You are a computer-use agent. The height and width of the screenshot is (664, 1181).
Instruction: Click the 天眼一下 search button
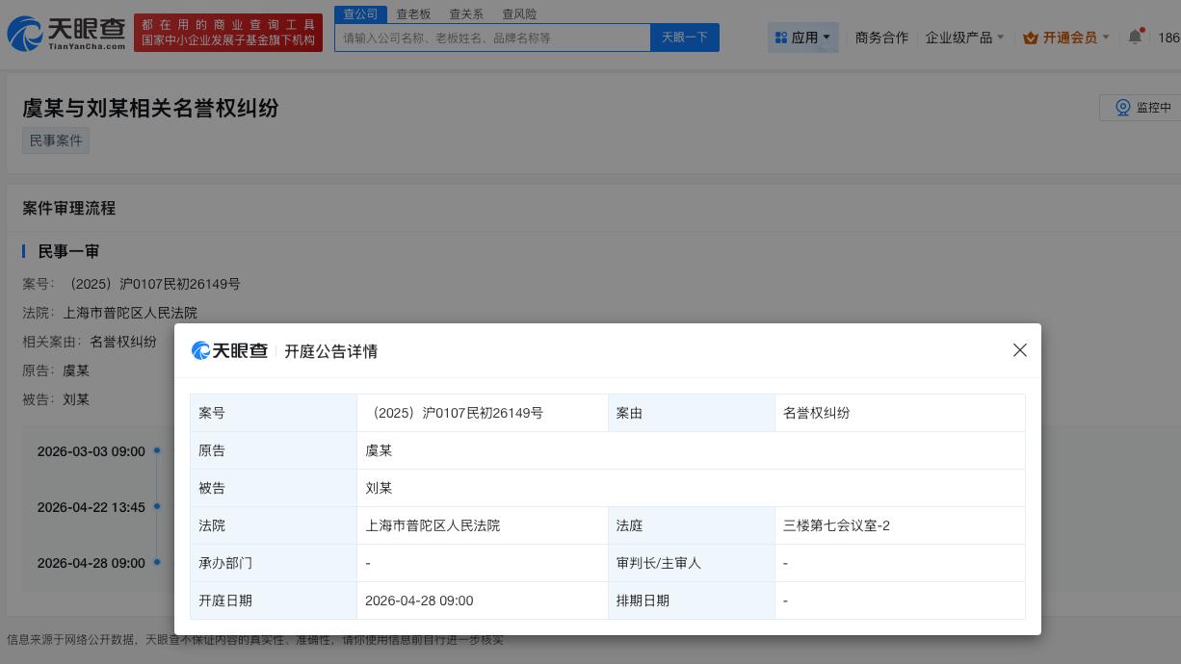(684, 37)
